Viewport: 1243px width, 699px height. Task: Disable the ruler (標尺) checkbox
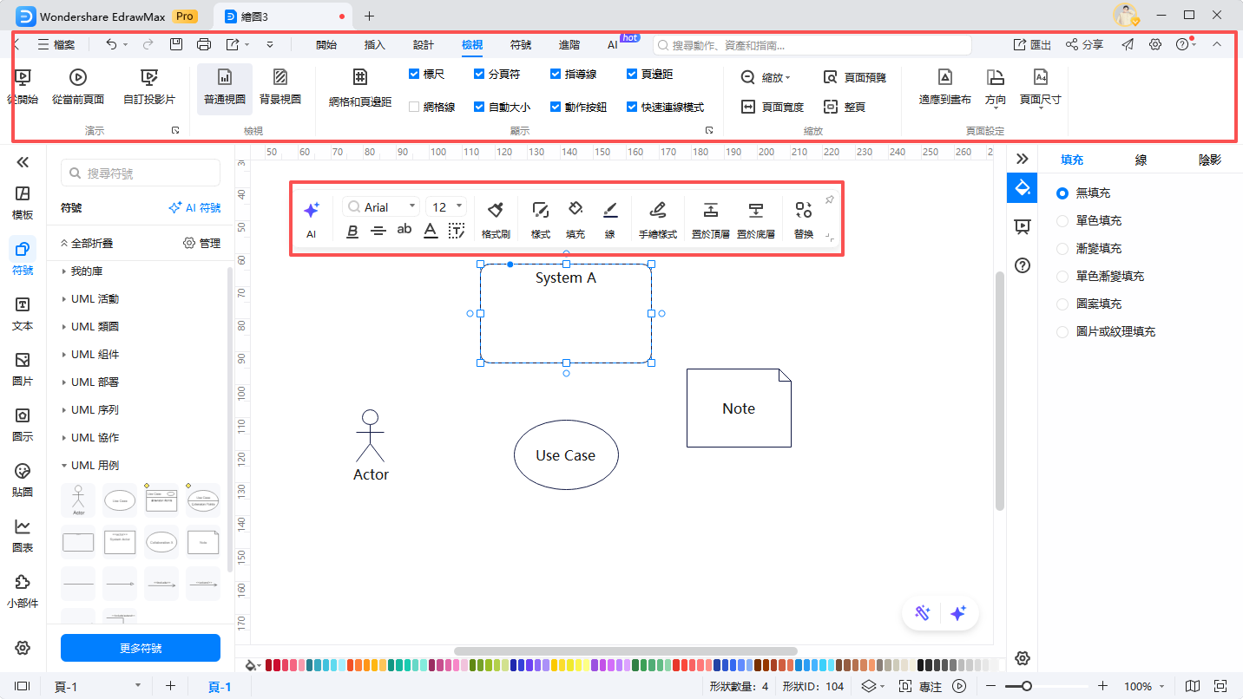point(414,74)
